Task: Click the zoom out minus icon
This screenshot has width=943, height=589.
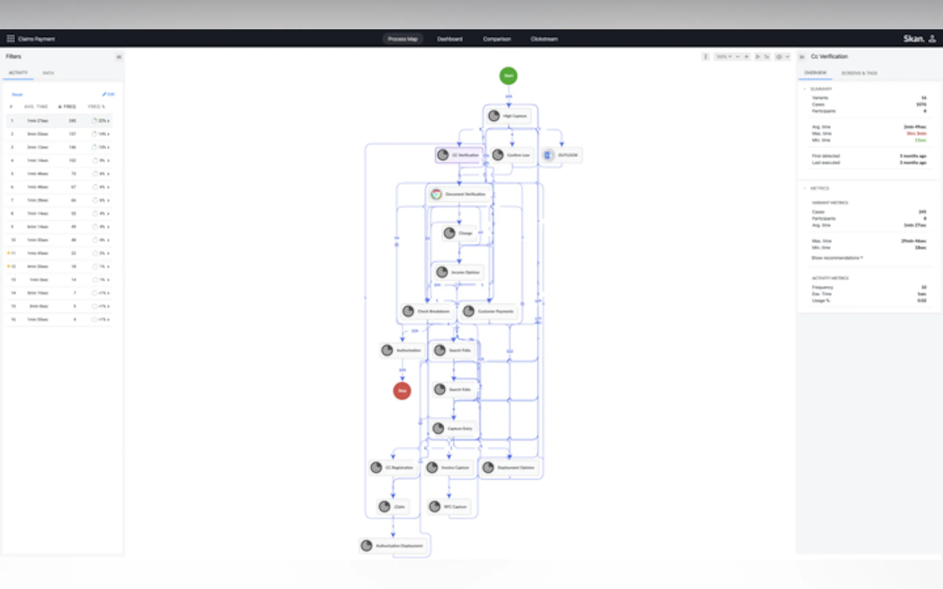Action: coord(738,57)
